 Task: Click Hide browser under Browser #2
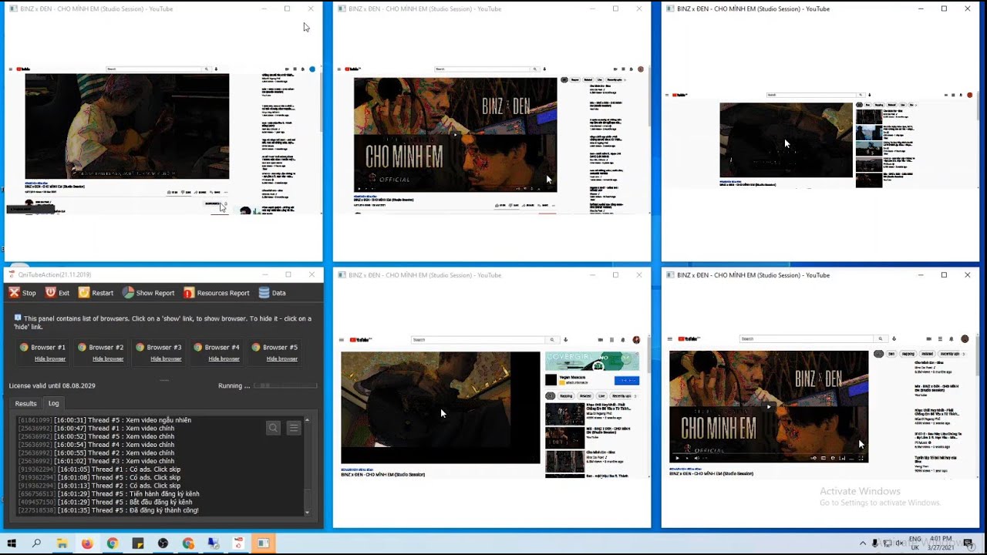[x=108, y=358]
